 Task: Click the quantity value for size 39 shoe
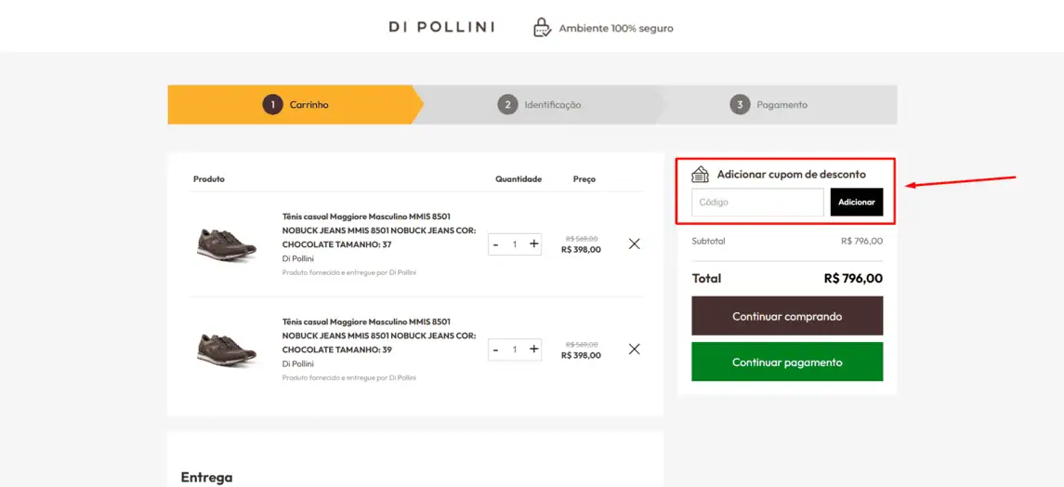click(515, 349)
